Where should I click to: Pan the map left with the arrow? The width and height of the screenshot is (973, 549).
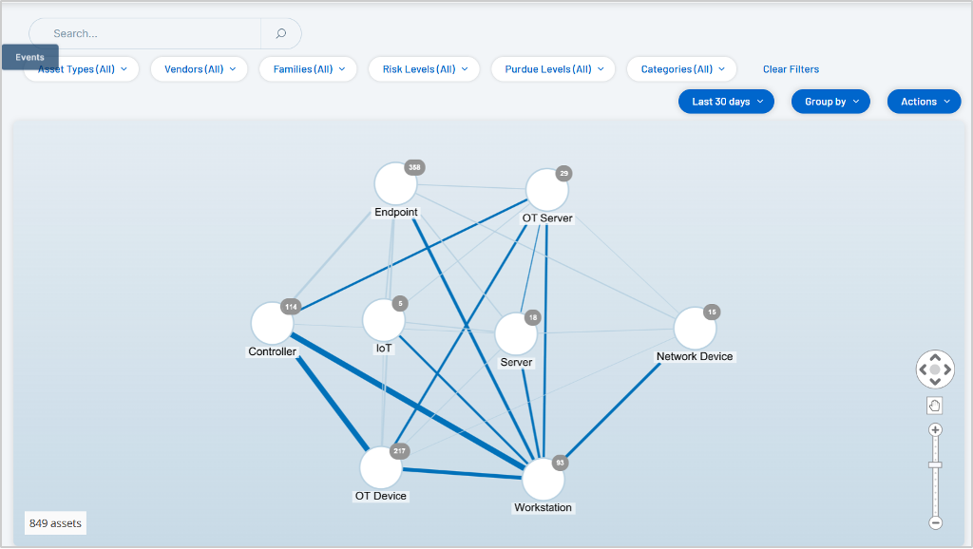point(923,369)
